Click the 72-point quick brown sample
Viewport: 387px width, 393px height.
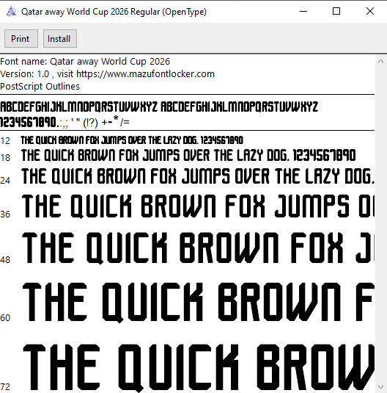[x=199, y=368]
